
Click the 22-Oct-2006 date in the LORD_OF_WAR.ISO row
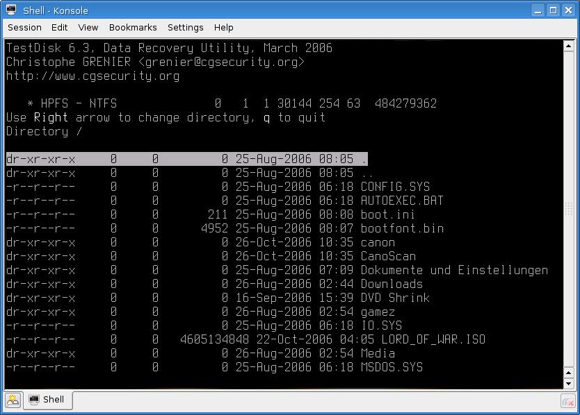coord(294,339)
